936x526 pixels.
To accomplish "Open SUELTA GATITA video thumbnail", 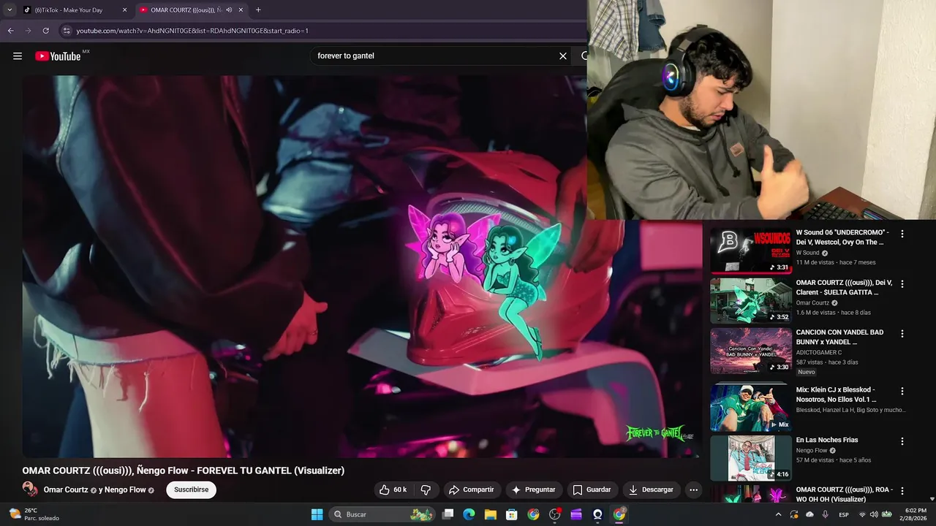I will point(750,300).
